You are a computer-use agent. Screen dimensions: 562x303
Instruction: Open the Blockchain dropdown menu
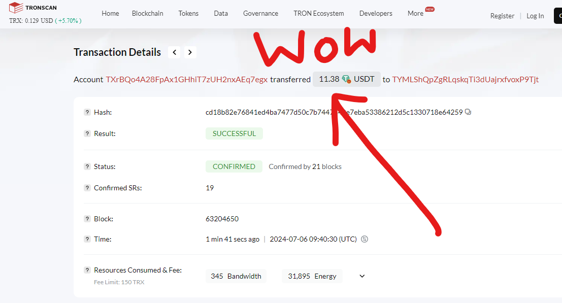click(x=147, y=13)
